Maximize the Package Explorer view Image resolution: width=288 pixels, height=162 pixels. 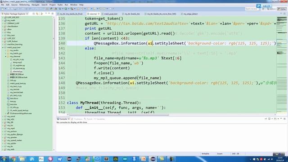pos(53,14)
